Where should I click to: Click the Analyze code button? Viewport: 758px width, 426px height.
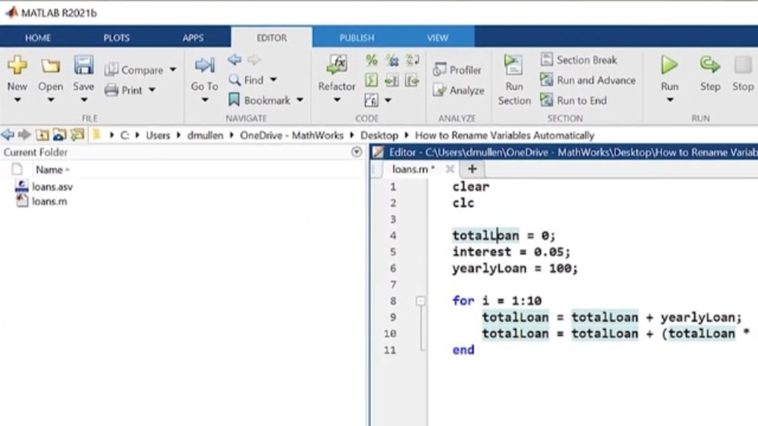[459, 91]
